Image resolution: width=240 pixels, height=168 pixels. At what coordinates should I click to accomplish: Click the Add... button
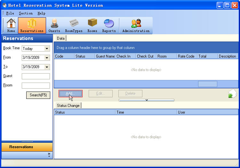coord(70,93)
